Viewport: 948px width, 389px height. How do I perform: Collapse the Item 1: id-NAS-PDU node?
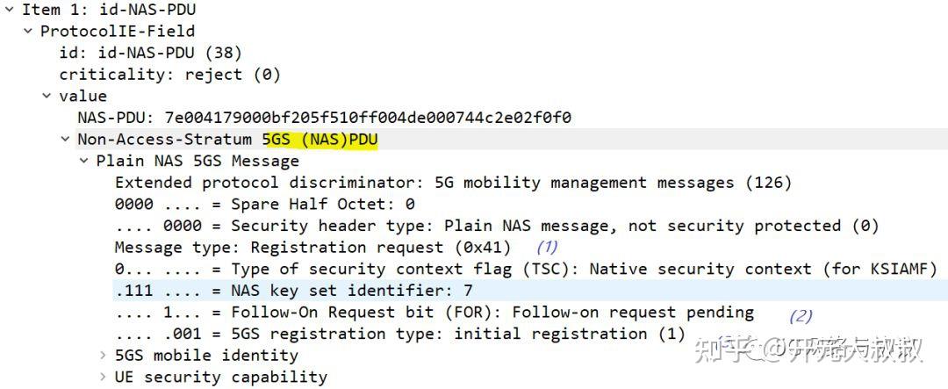[x=10, y=10]
